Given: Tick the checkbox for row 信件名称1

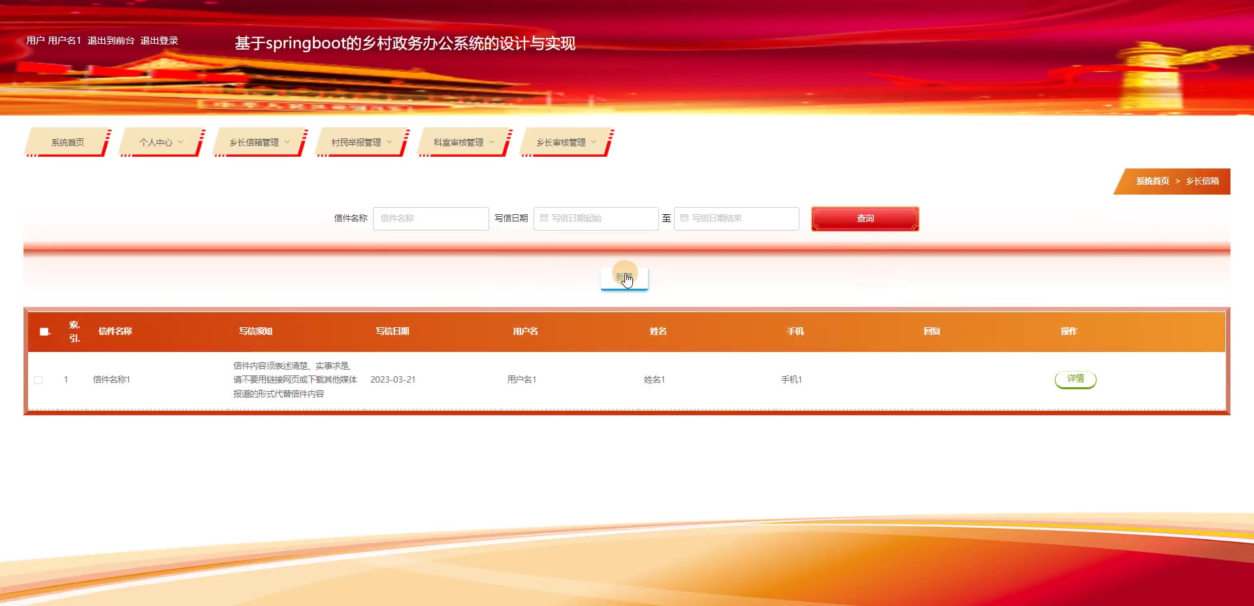Looking at the screenshot, I should (x=39, y=380).
